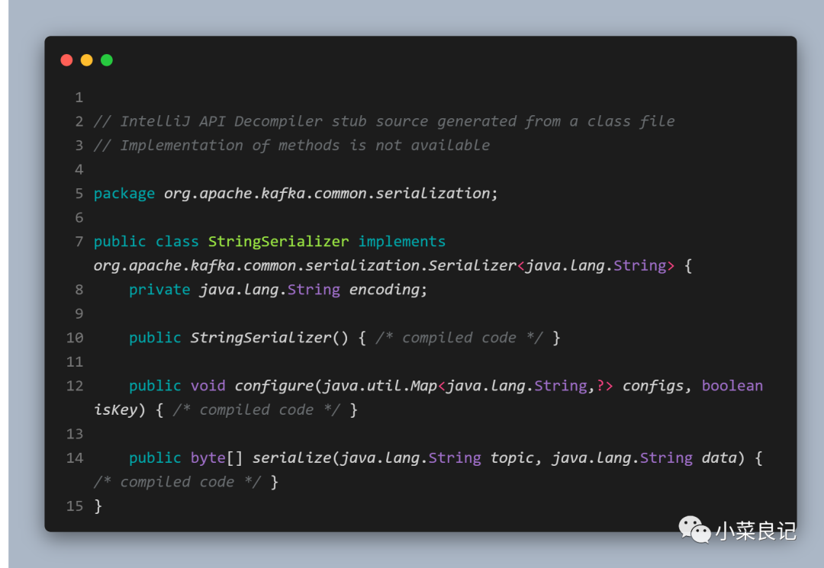Click the WeChat logo watermark icon

pyautogui.click(x=694, y=529)
